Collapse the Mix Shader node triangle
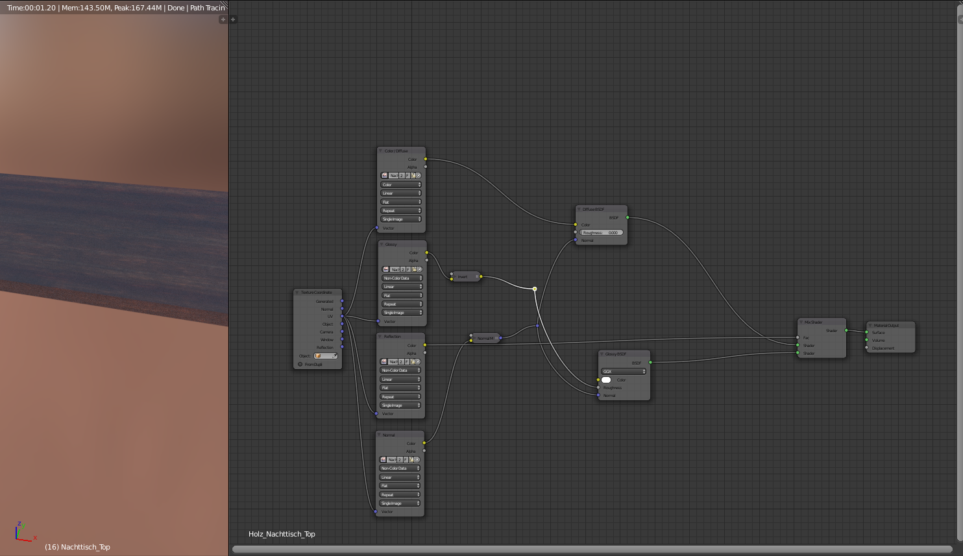The width and height of the screenshot is (963, 556). (x=801, y=322)
